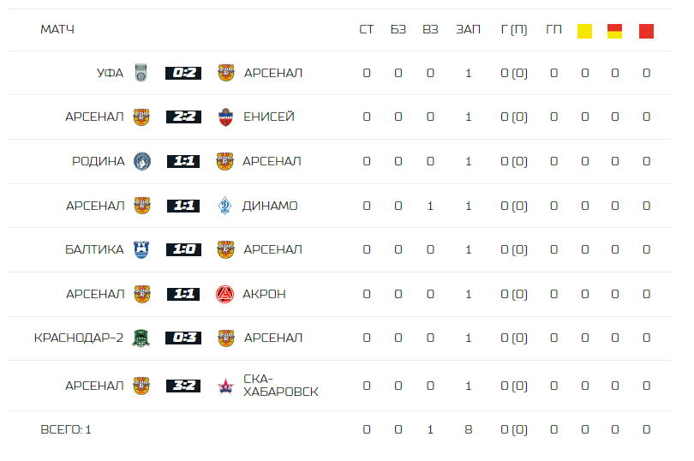Open the Arsenal–Yenisey 2:2 score
The width and height of the screenshot is (694, 461).
click(x=183, y=117)
